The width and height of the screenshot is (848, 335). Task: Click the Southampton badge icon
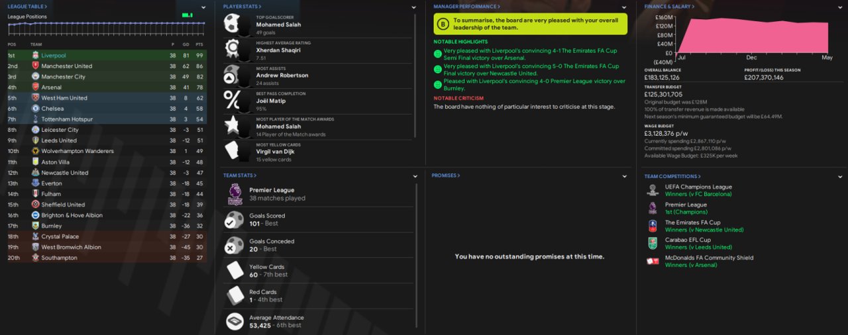(x=34, y=258)
